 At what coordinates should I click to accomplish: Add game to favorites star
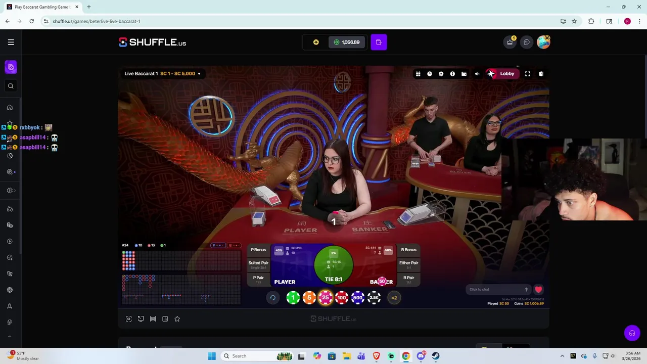point(177,319)
